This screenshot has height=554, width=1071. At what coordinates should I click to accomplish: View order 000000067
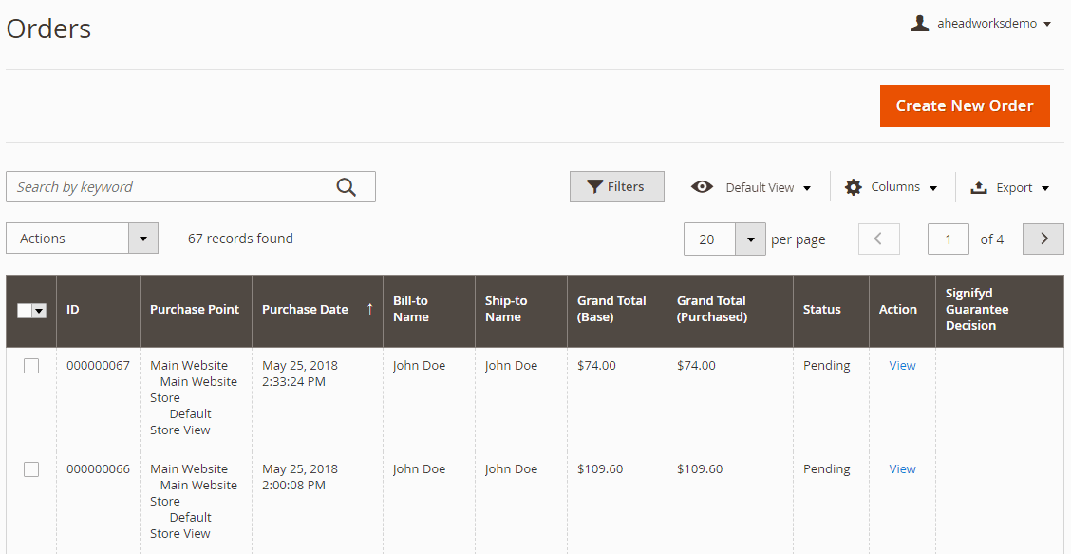[902, 365]
